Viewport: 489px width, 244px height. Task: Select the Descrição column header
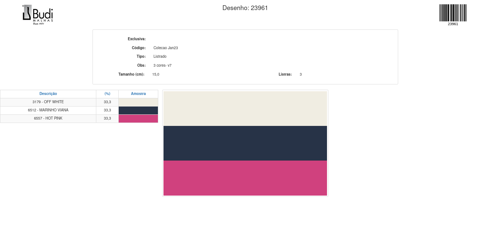click(48, 94)
